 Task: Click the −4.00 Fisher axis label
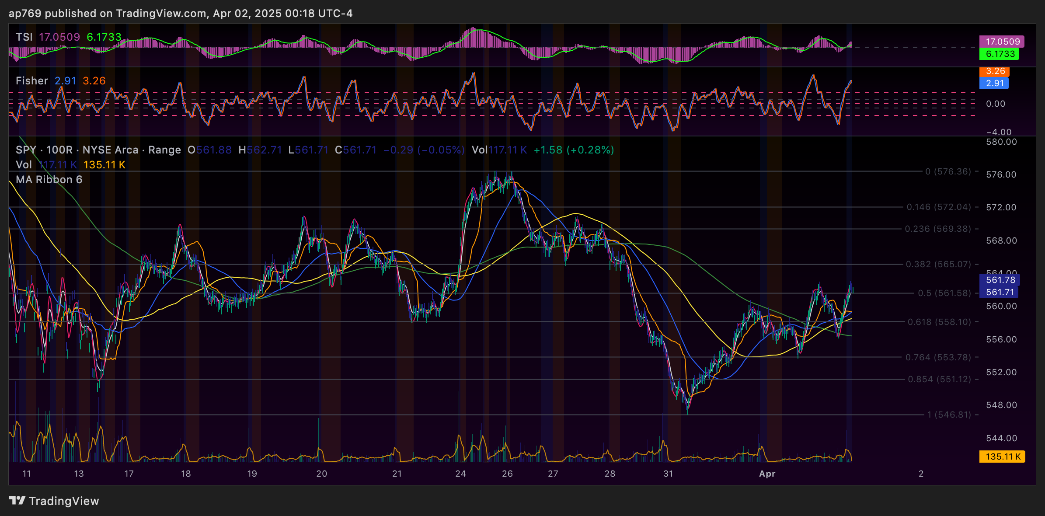point(999,132)
